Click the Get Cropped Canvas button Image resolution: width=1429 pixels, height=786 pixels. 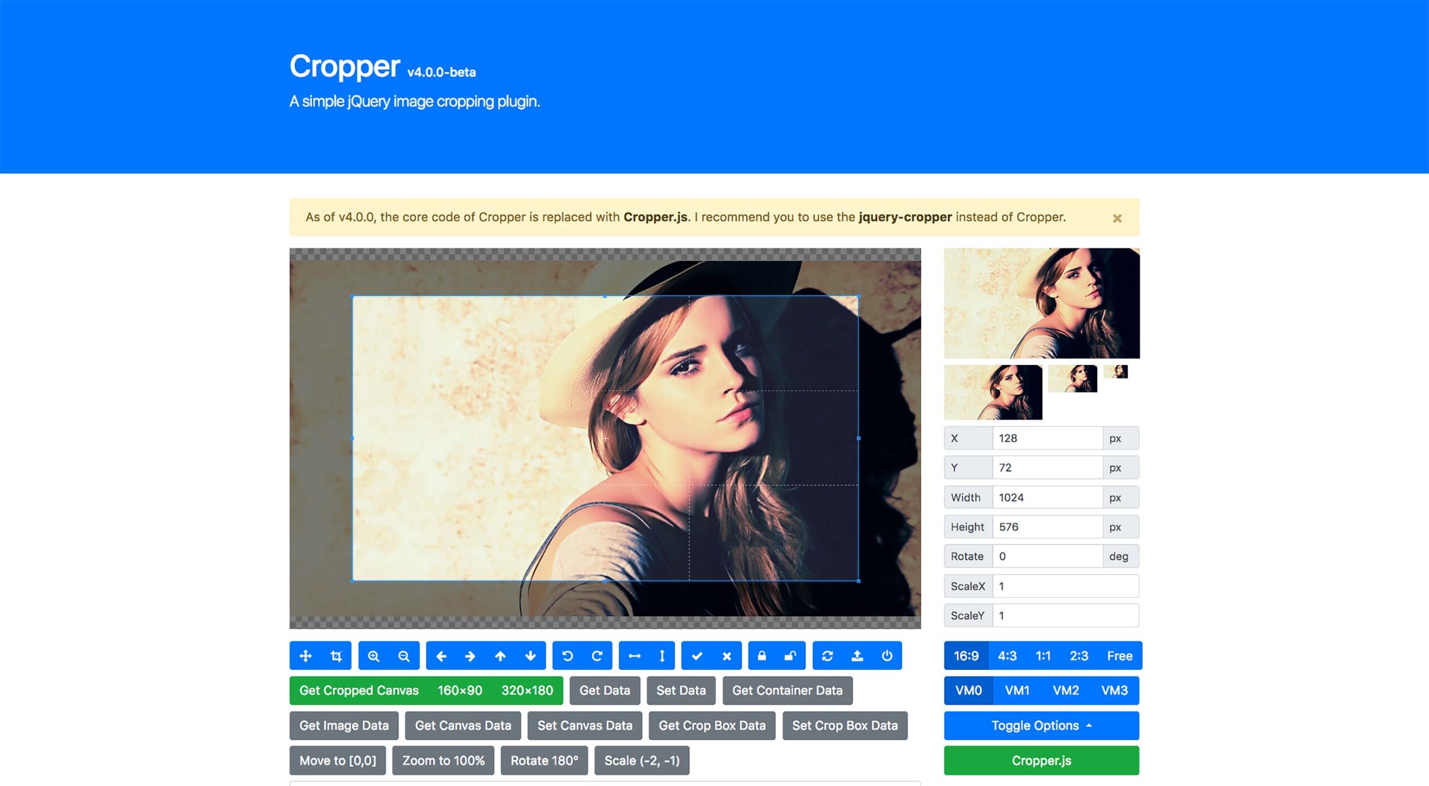[x=358, y=690]
